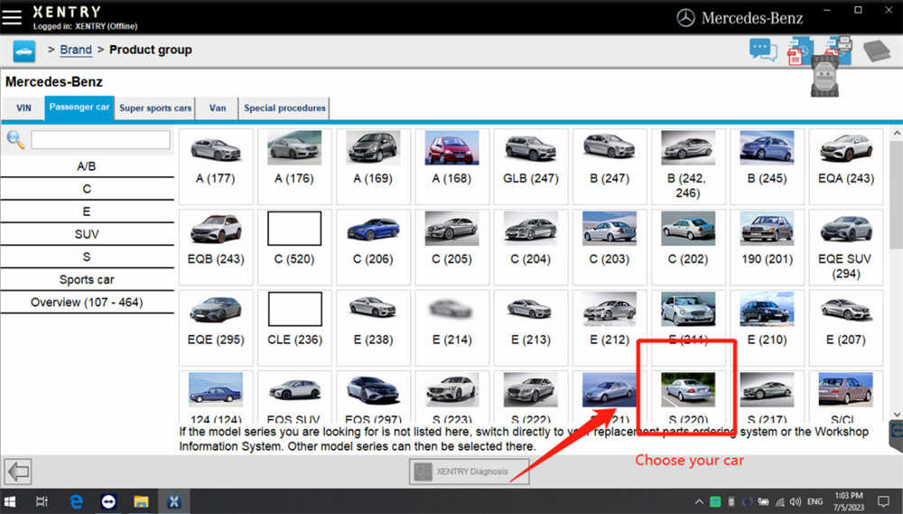The height and width of the screenshot is (514, 903).
Task: Select the GLB (247) car thumbnail
Action: click(530, 160)
